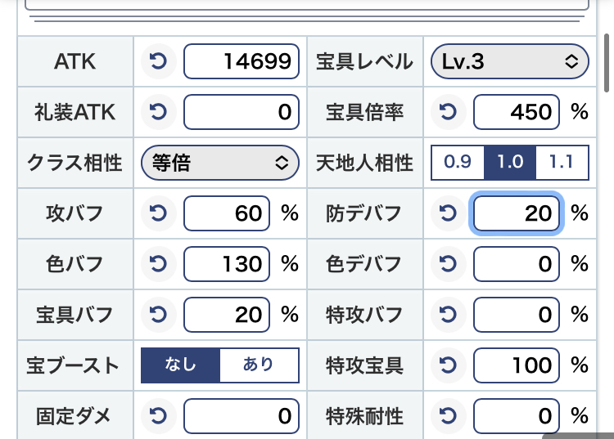The height and width of the screenshot is (439, 614).
Task: Reset the 色バフ value
Action: pos(159,264)
